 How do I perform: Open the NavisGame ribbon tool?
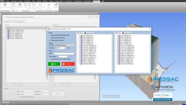click(20, 6)
